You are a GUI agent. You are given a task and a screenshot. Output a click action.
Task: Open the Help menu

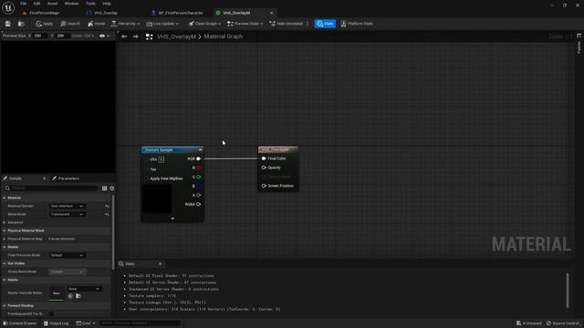tap(107, 4)
